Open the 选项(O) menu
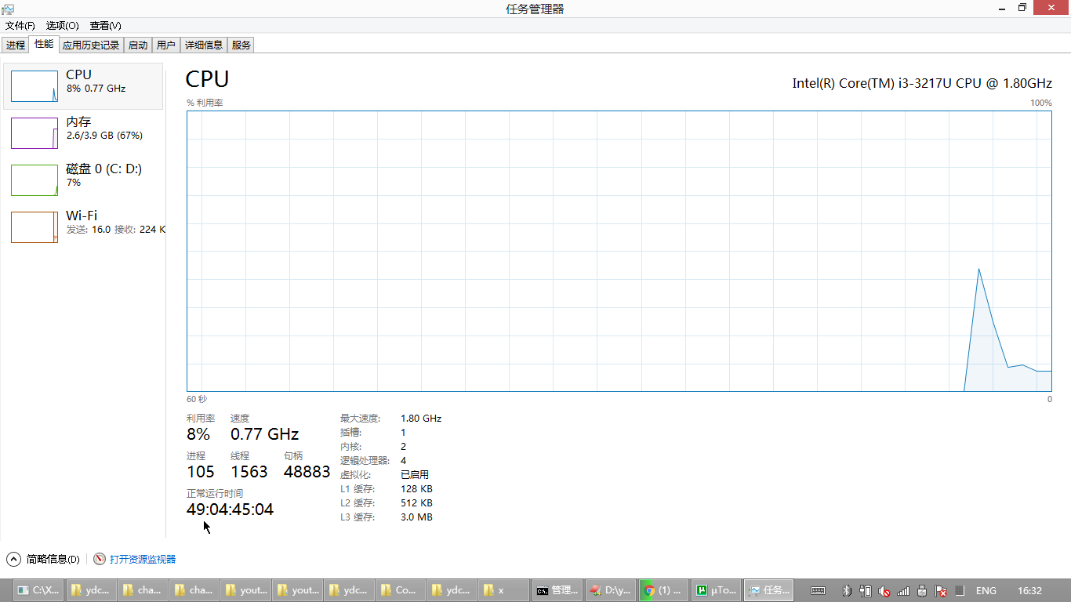Viewport: 1071px width, 602px height. pyautogui.click(x=62, y=26)
